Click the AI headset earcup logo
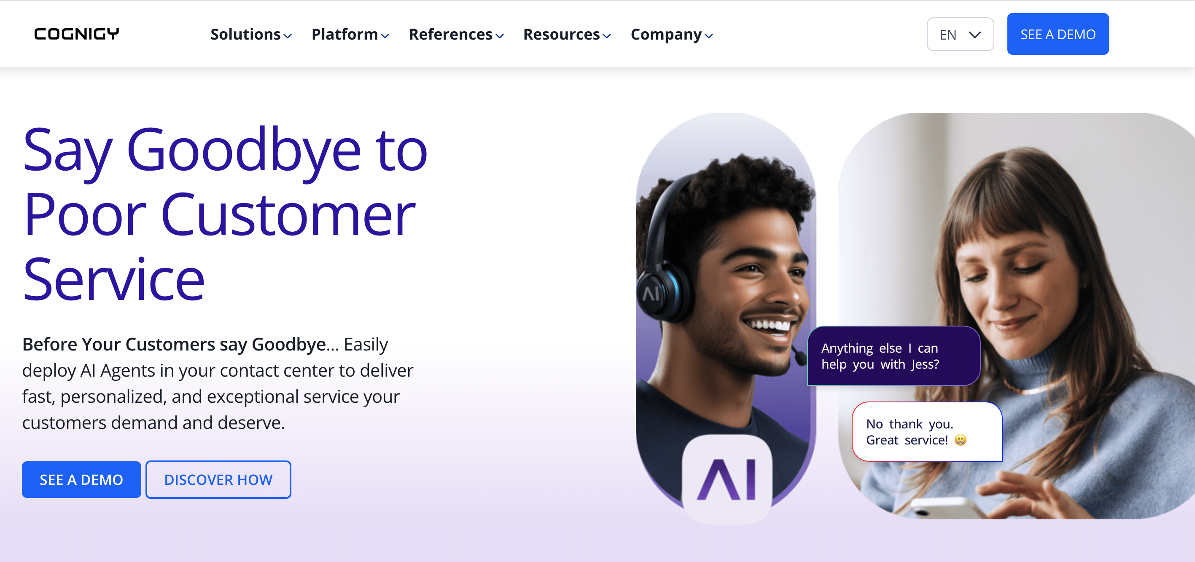The width and height of the screenshot is (1195, 562). [651, 294]
